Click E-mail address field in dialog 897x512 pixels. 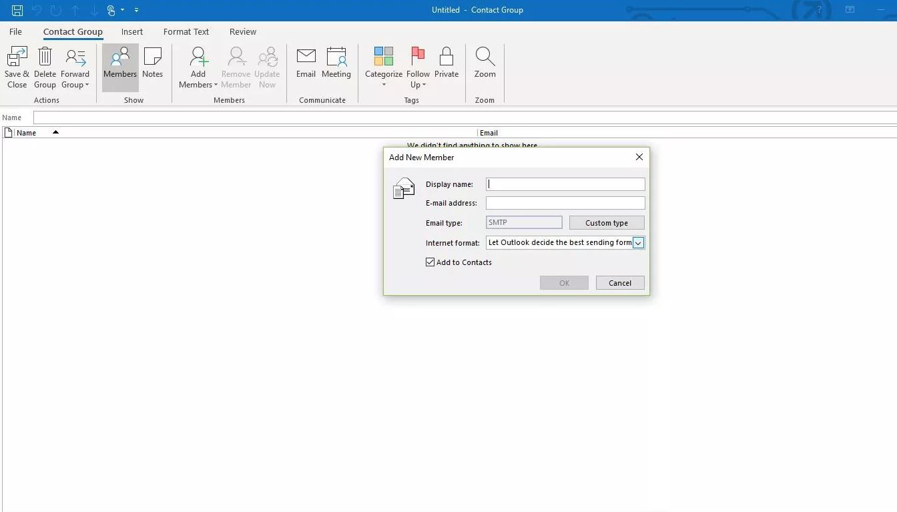(565, 203)
